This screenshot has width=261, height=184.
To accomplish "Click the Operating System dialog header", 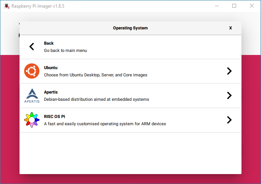I will [130, 28].
